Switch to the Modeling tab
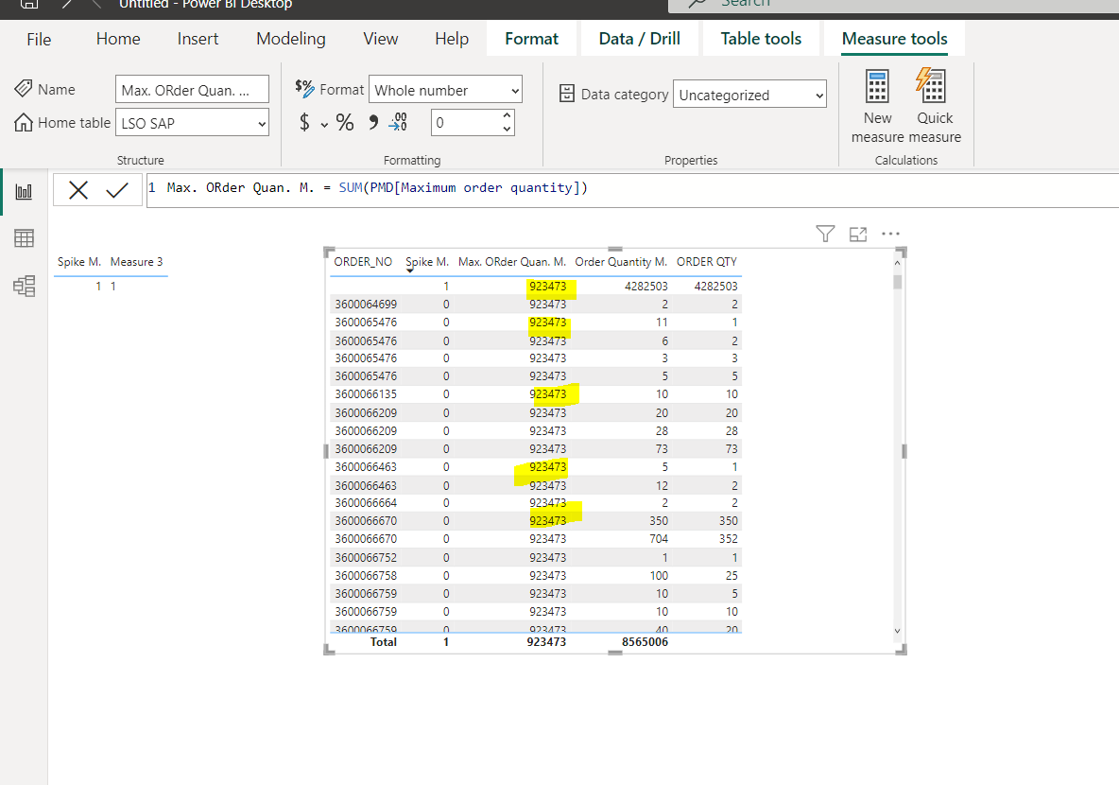Screen dimensions: 1119x785 click(291, 39)
